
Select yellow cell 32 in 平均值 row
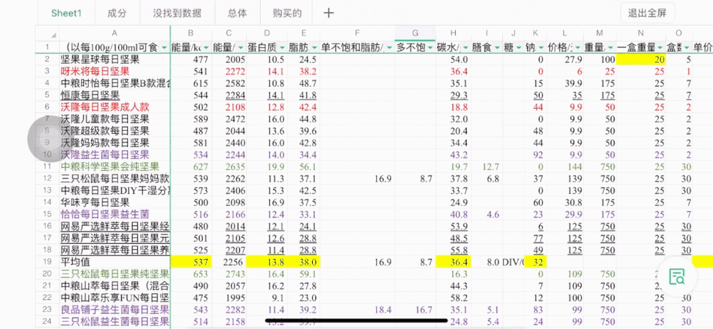coord(535,262)
